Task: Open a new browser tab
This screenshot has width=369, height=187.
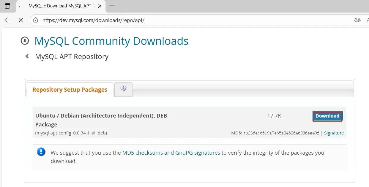Action: (112, 6)
